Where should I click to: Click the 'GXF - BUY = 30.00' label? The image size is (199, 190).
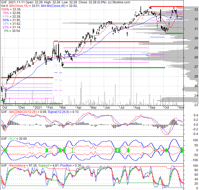coord(14,139)
